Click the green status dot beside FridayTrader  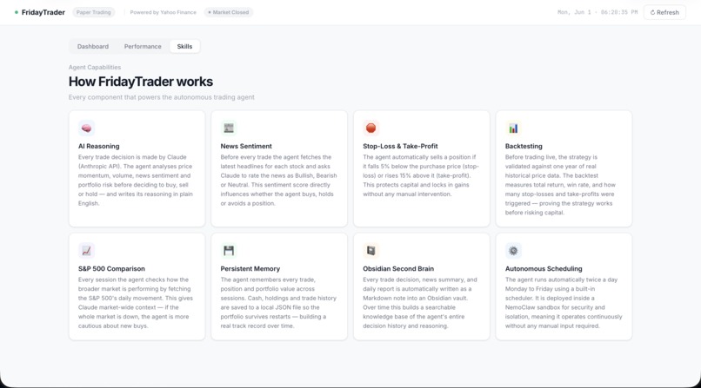pyautogui.click(x=17, y=12)
